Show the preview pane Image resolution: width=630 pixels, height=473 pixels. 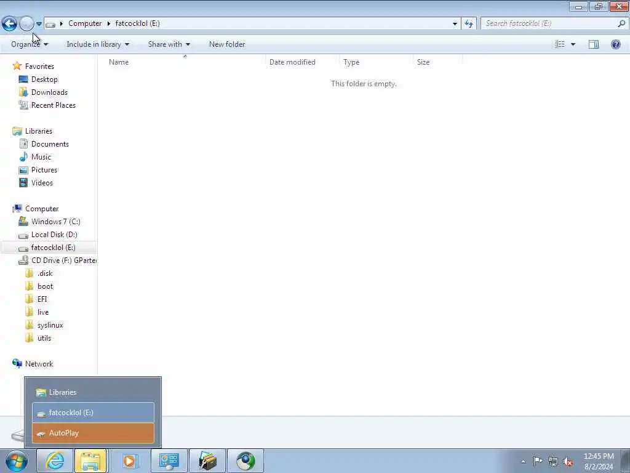click(x=594, y=44)
